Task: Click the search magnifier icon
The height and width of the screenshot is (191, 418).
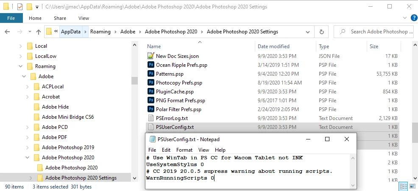Action: (343, 32)
